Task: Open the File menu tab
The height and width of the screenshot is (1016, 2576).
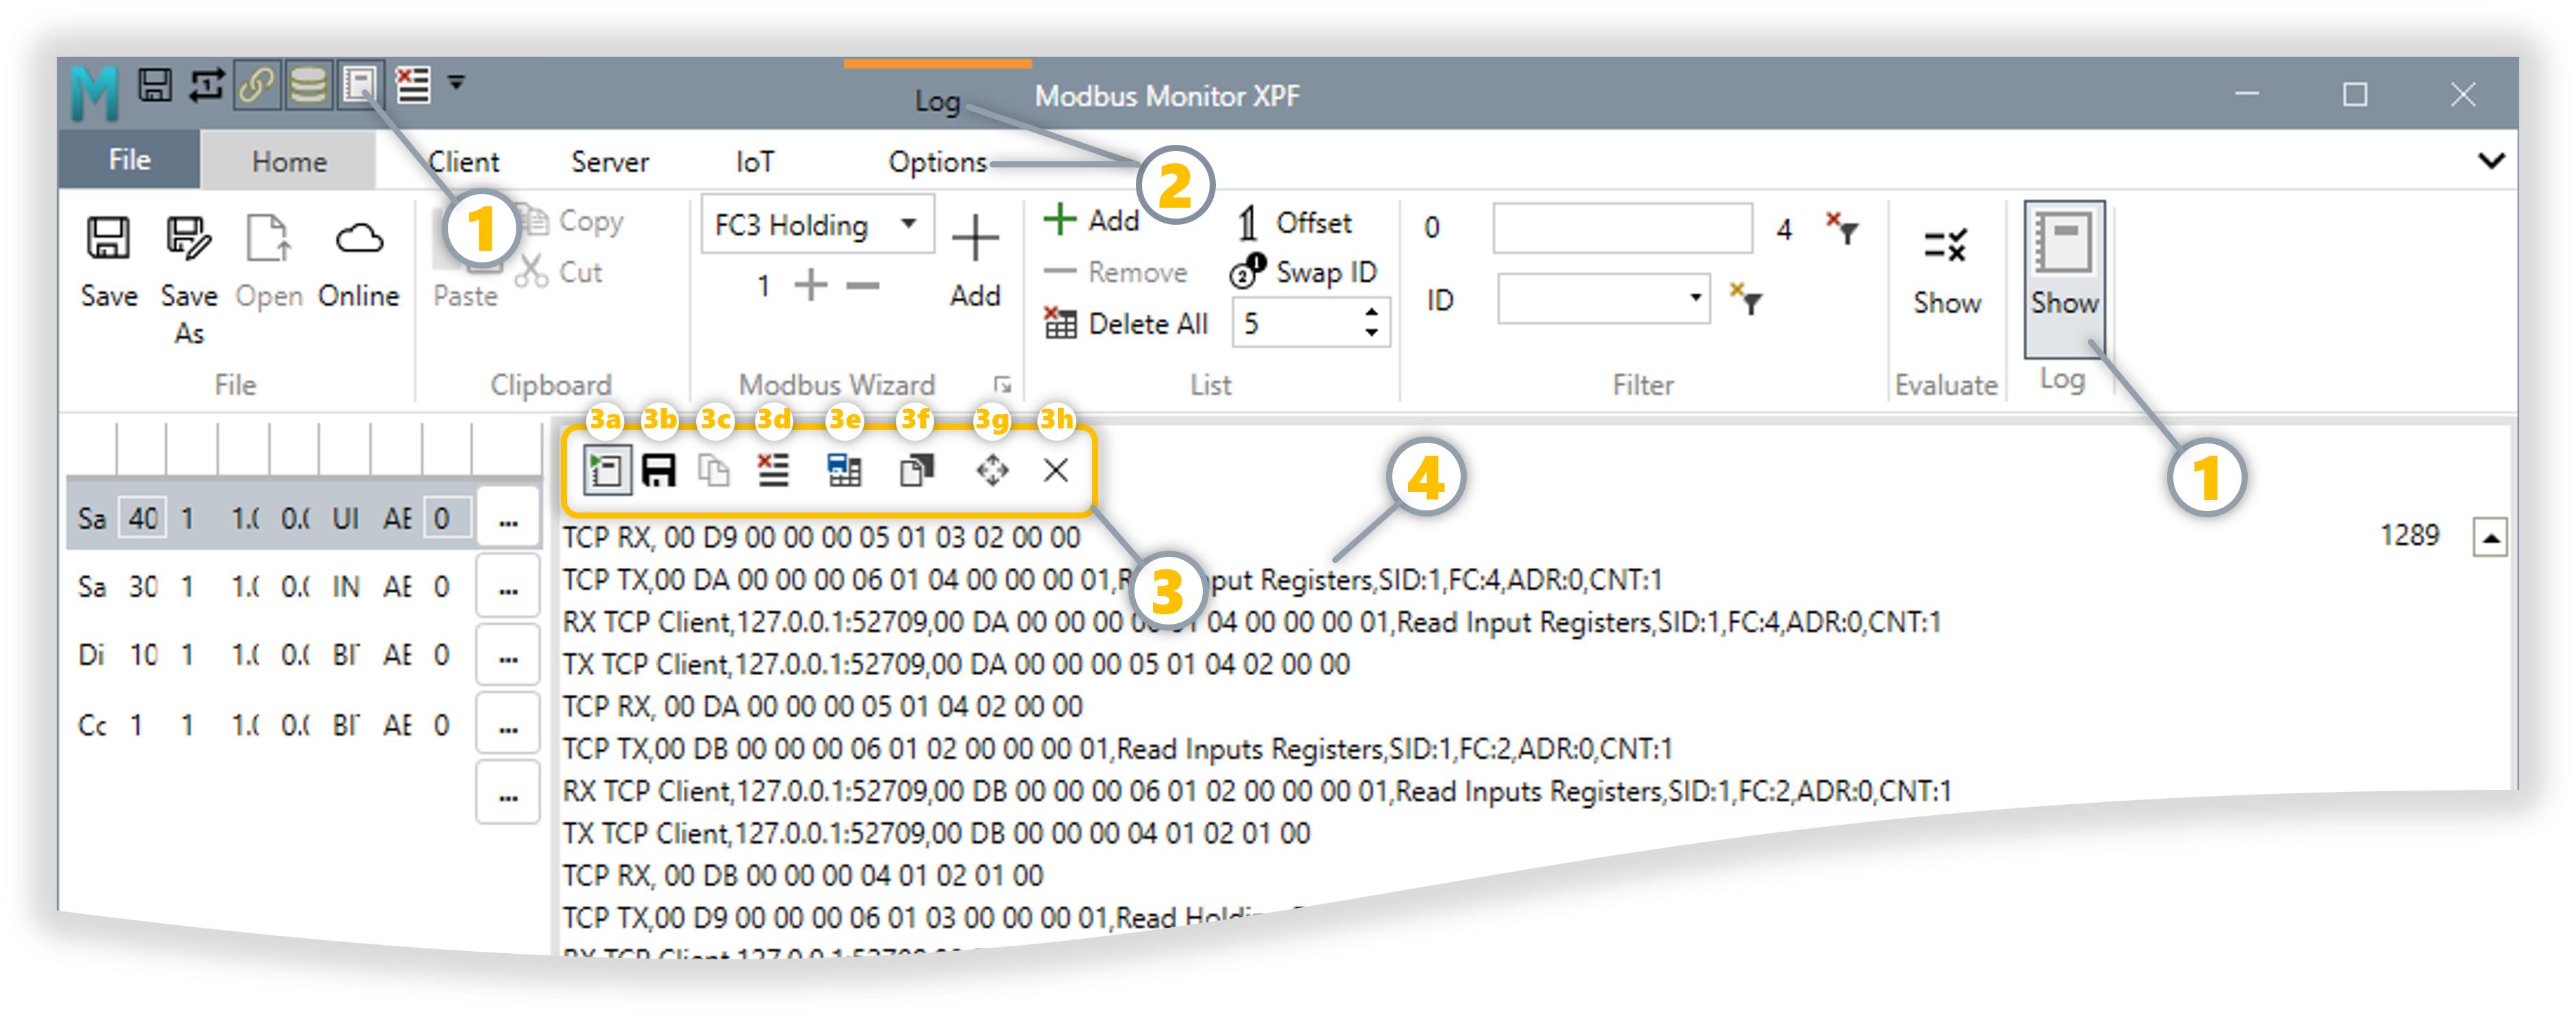Action: (129, 160)
